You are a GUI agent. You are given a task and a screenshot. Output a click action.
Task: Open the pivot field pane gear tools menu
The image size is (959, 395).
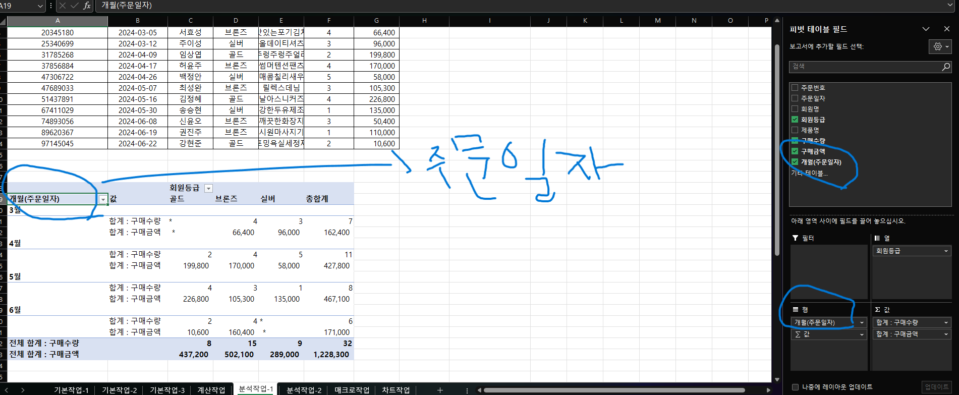(940, 46)
